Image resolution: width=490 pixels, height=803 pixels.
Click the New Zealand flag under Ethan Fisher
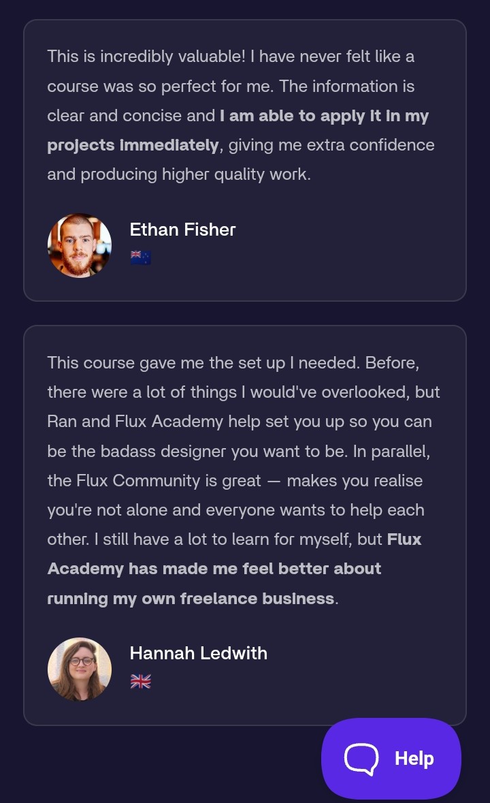click(141, 257)
